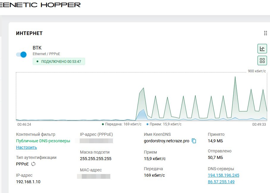Viewport: 270px width, 193px height.
Task: Open the Настроить content filter link
Action: tap(26, 147)
